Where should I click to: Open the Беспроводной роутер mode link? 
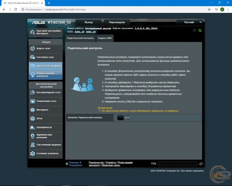pos(98,28)
